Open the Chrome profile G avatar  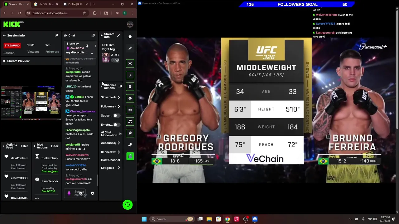click(125, 13)
